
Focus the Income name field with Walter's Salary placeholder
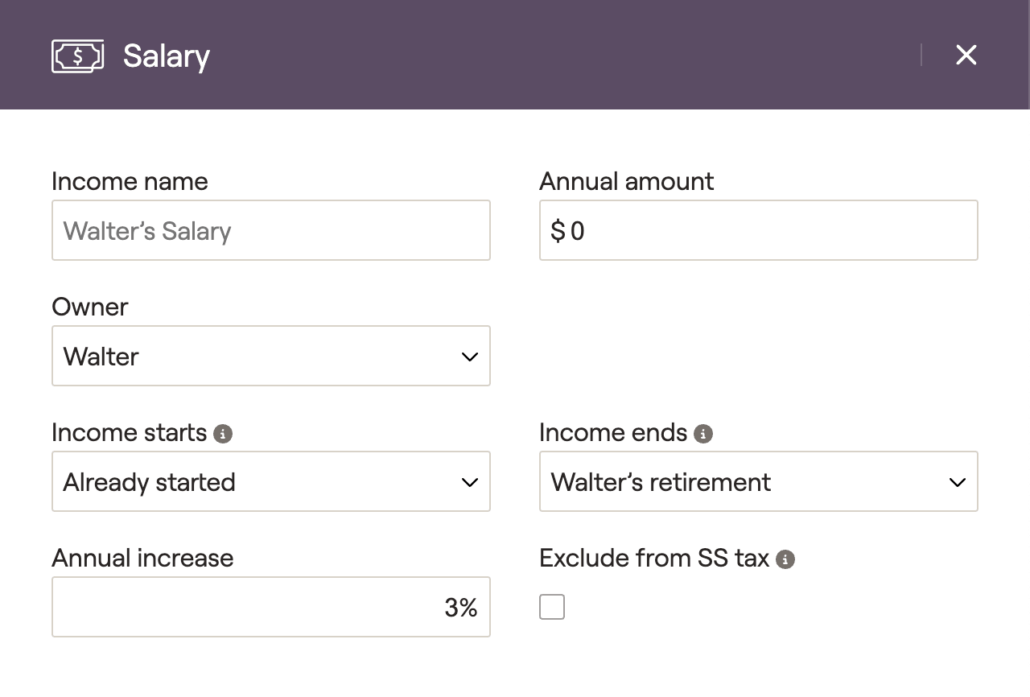(x=271, y=230)
